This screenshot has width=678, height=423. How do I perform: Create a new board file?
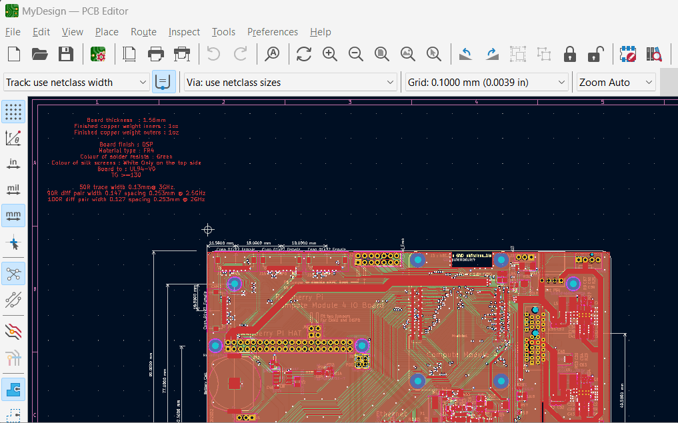coord(14,55)
